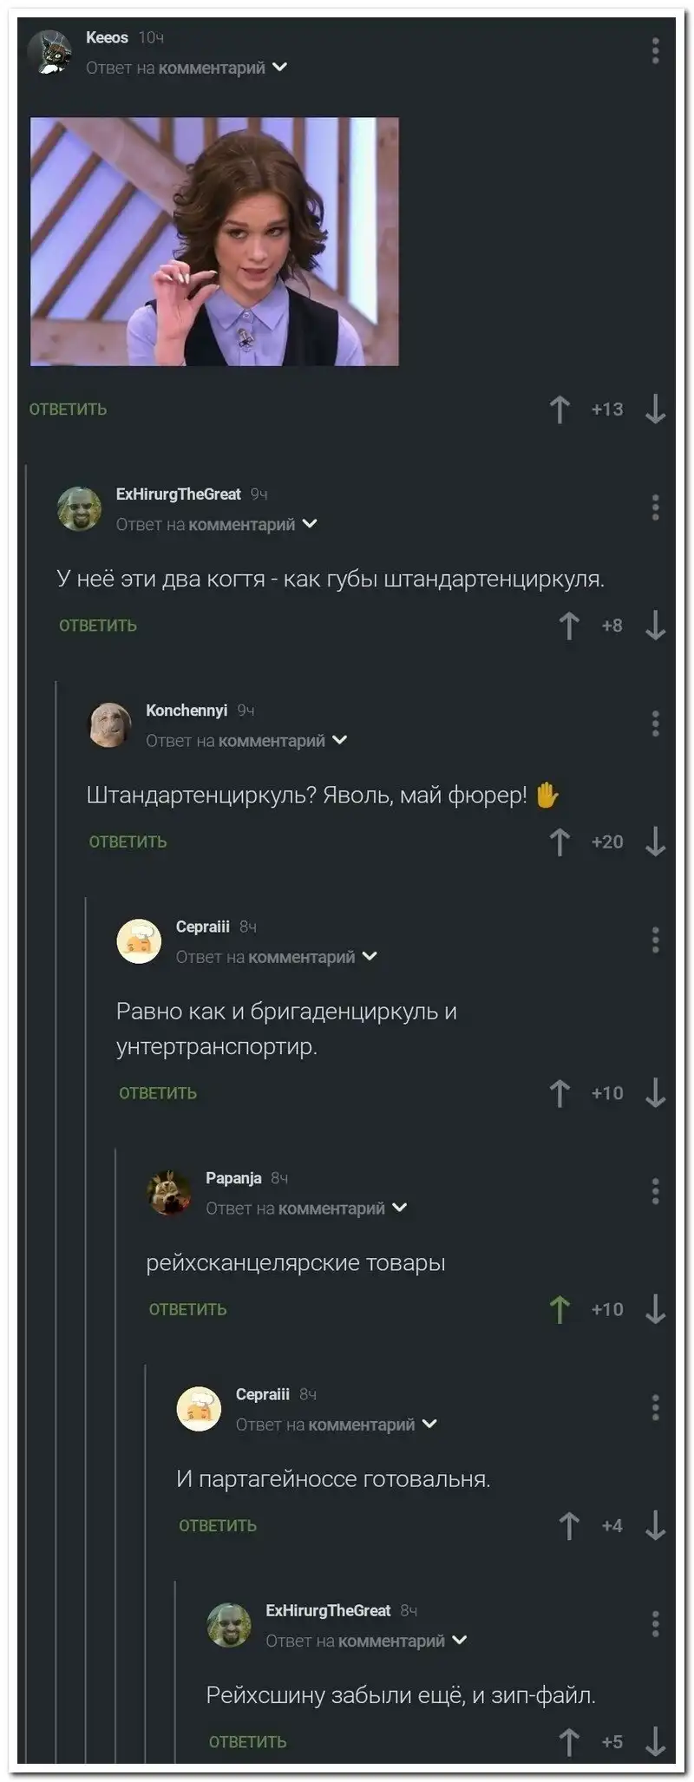The image size is (694, 1782).
Task: Open options menu for Konchennyi's comment
Action: (656, 724)
